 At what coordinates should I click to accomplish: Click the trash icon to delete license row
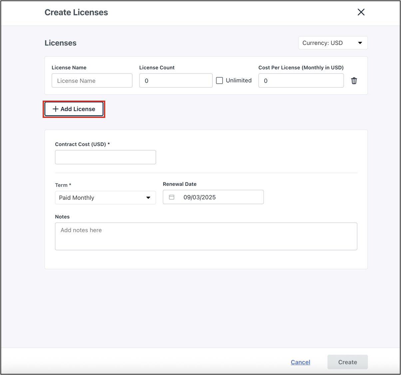click(354, 81)
